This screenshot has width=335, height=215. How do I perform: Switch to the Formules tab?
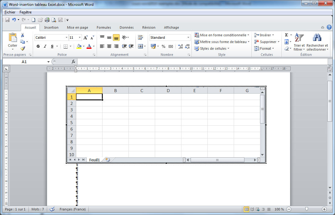click(104, 27)
